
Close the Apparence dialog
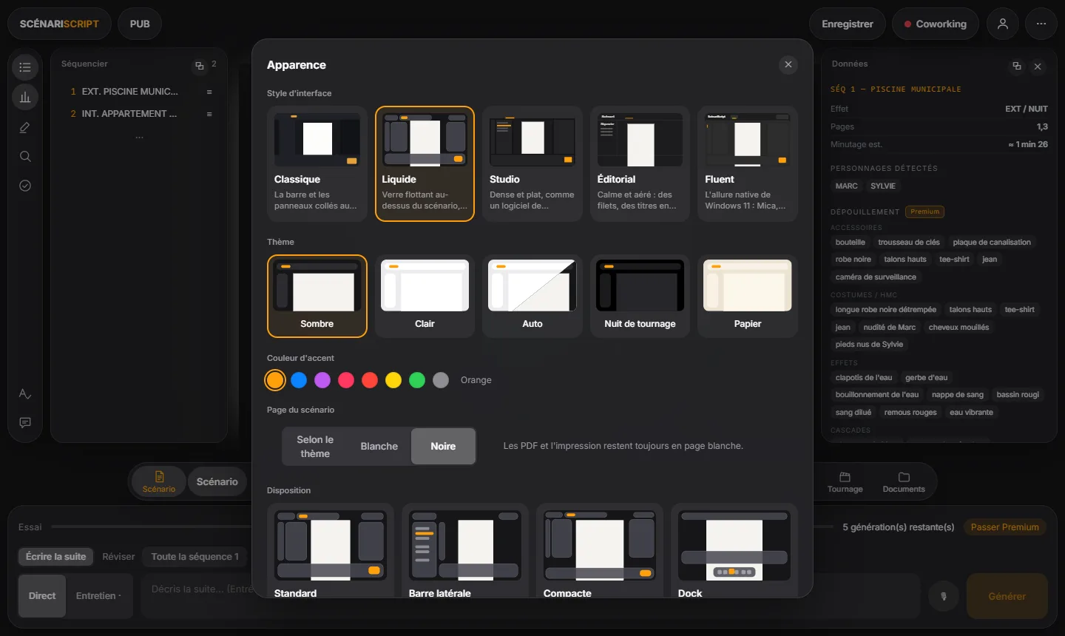tap(788, 64)
